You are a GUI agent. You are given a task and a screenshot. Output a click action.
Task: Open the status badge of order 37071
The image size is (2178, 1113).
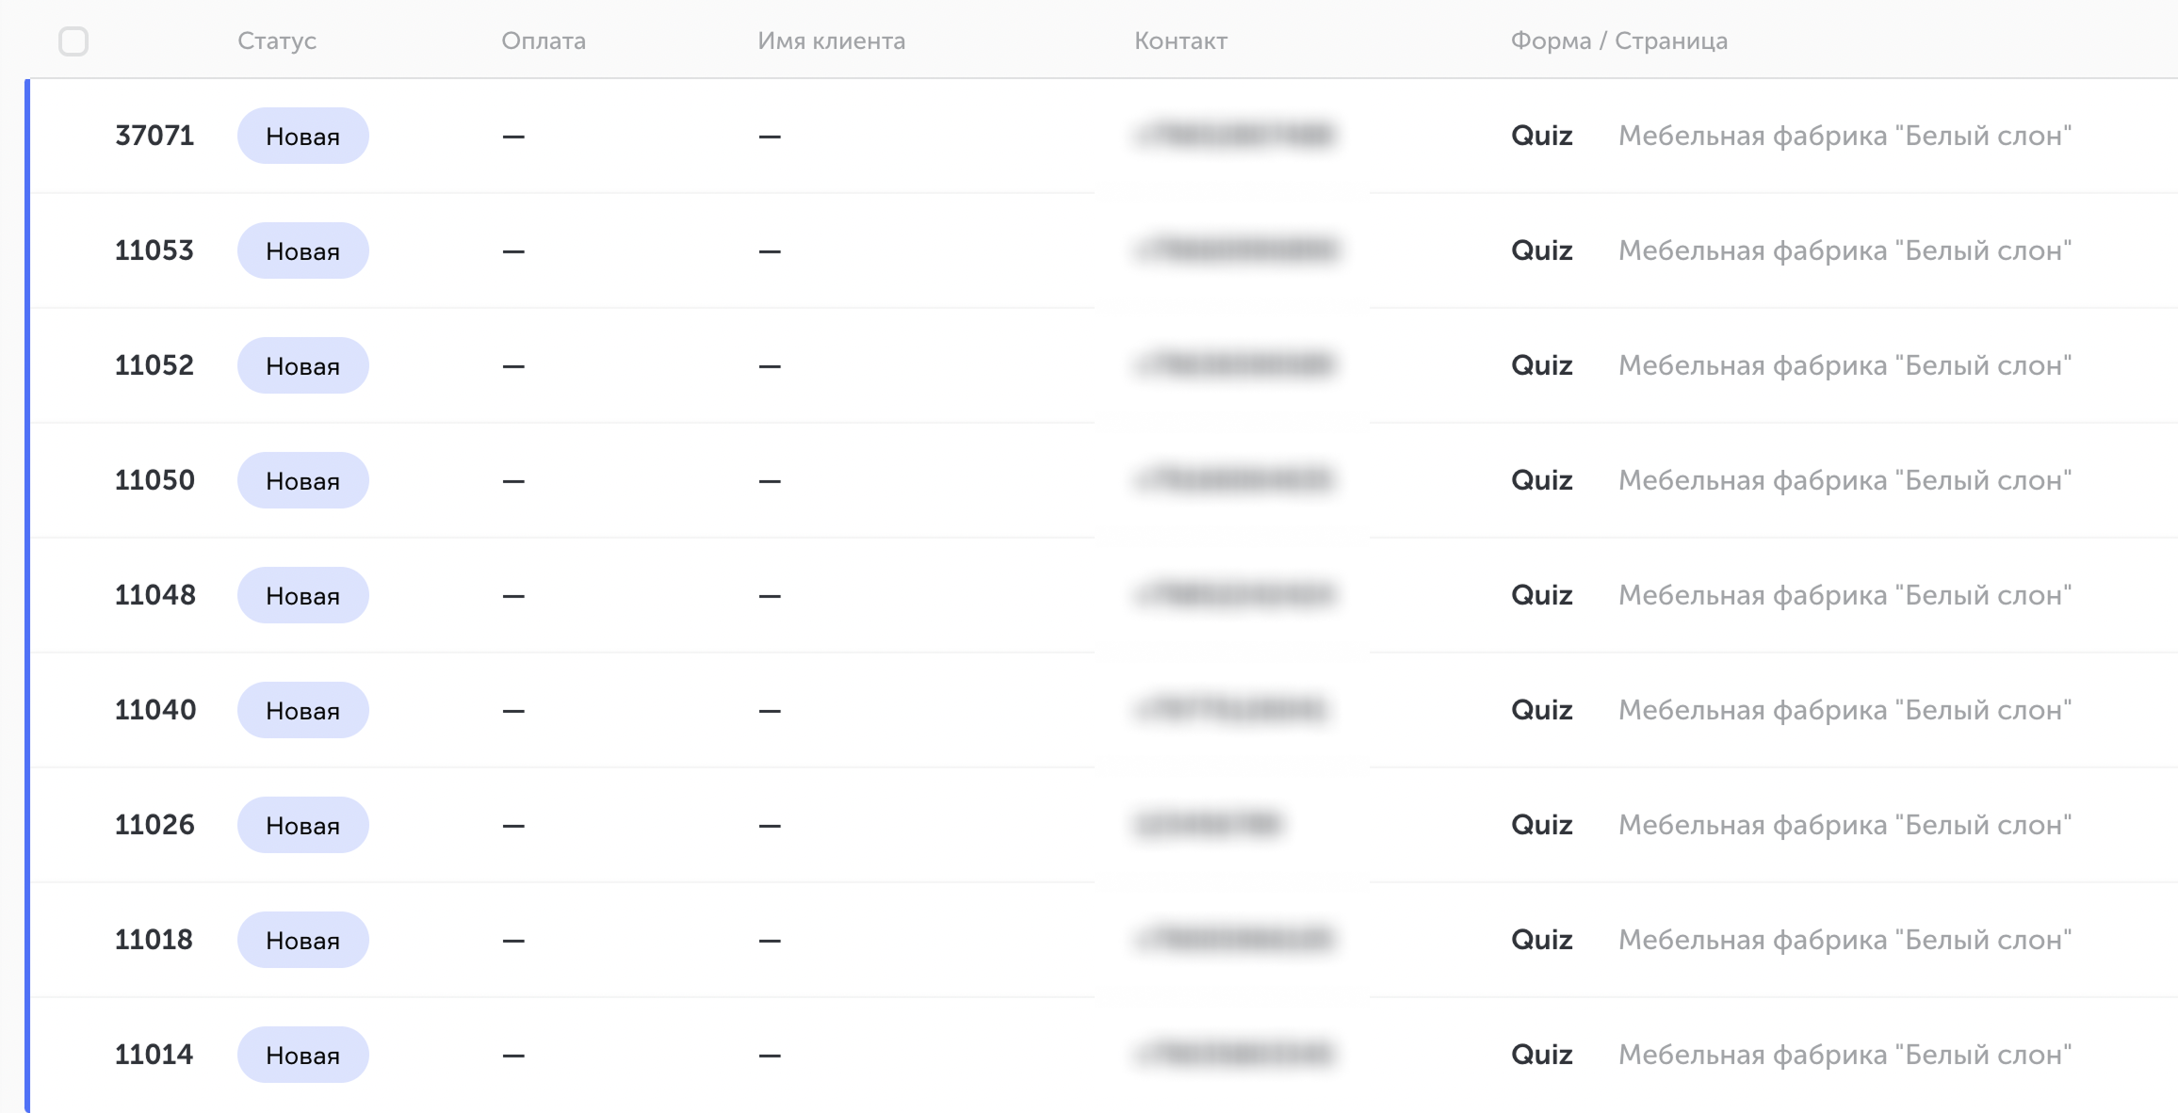coord(302,136)
